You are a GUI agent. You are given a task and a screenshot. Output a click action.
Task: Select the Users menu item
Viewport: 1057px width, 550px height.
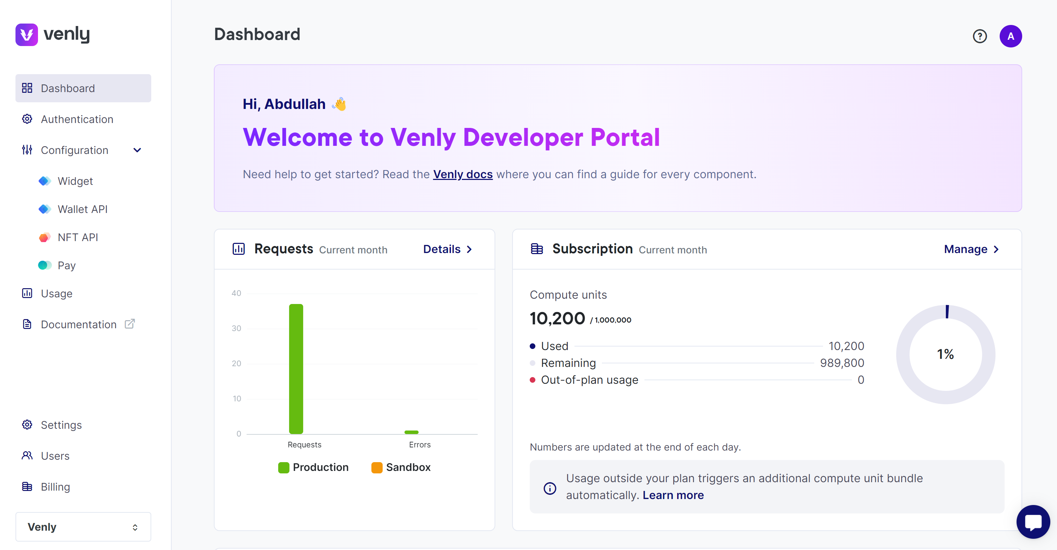coord(55,455)
